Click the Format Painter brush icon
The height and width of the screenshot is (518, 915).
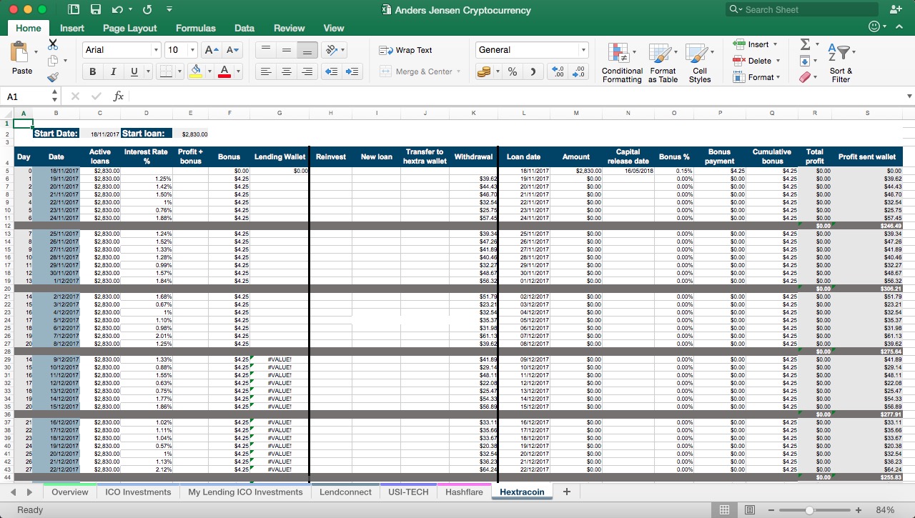tap(52, 77)
